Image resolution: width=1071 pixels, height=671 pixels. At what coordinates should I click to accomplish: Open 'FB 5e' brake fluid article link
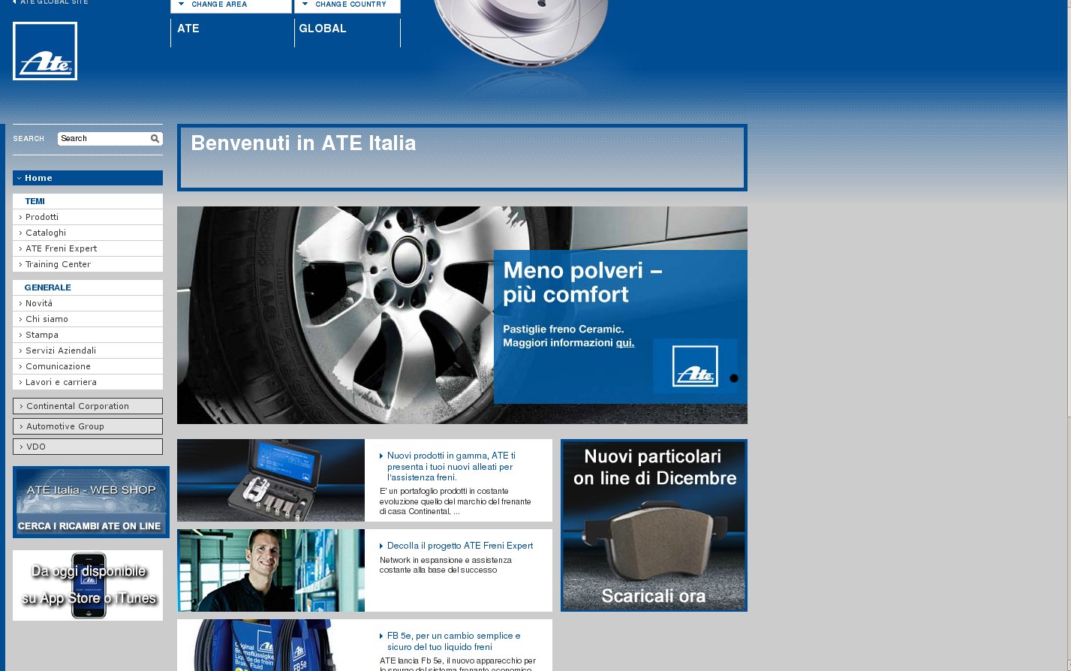click(453, 641)
